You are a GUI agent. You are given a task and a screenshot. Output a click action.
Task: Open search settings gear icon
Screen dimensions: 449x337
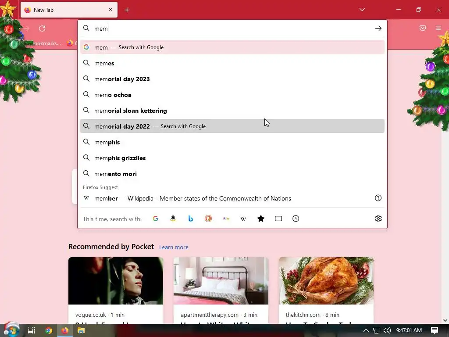[x=378, y=219]
